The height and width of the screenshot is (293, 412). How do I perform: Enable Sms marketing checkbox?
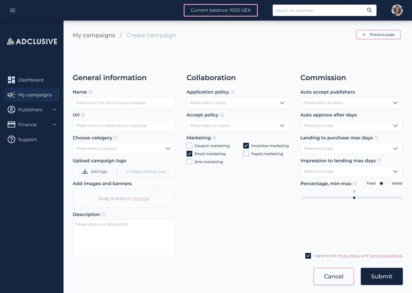click(x=189, y=162)
